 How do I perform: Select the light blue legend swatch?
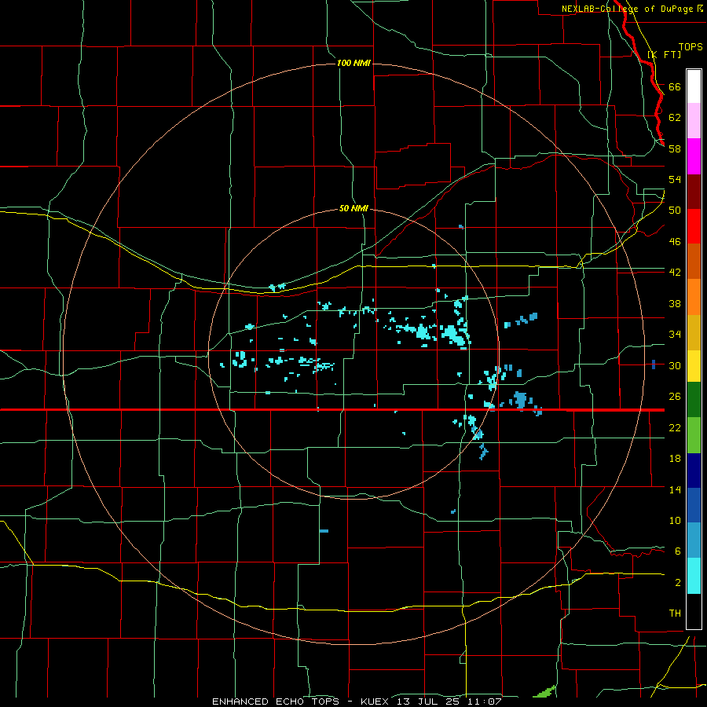click(694, 540)
